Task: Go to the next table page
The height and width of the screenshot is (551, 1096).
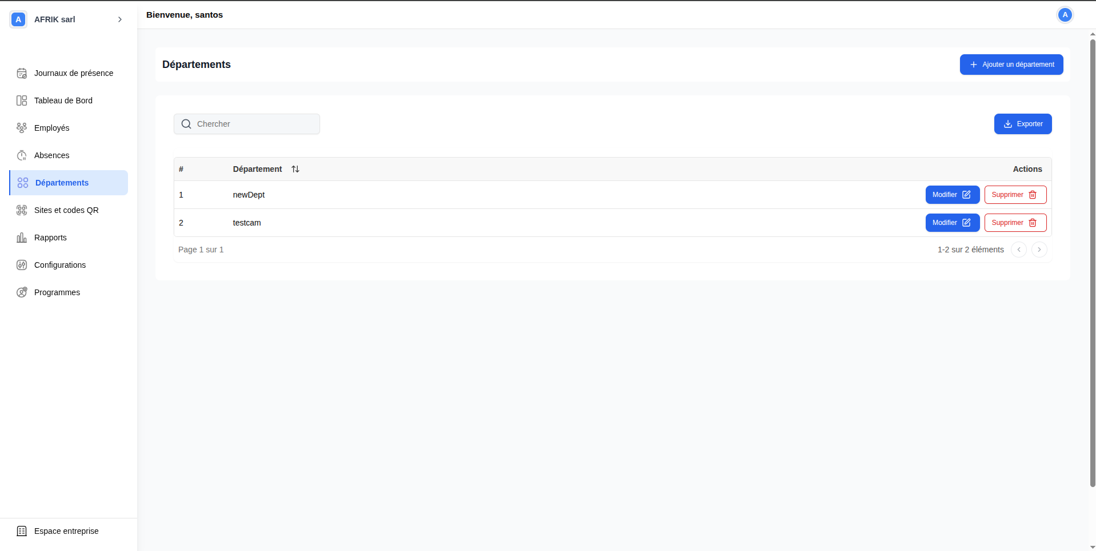Action: 1039,250
